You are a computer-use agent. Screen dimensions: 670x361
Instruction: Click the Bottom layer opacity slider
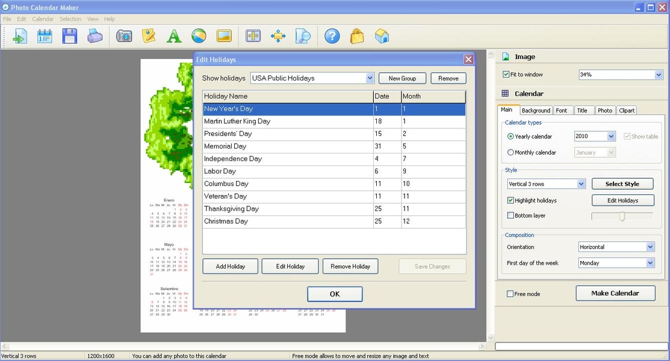[x=622, y=216]
